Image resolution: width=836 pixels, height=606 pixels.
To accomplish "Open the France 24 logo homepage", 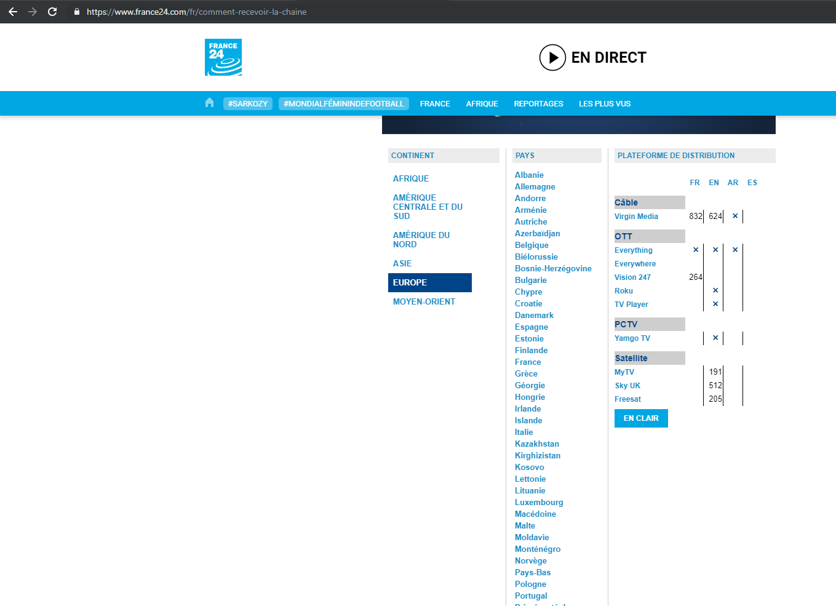I will point(223,57).
